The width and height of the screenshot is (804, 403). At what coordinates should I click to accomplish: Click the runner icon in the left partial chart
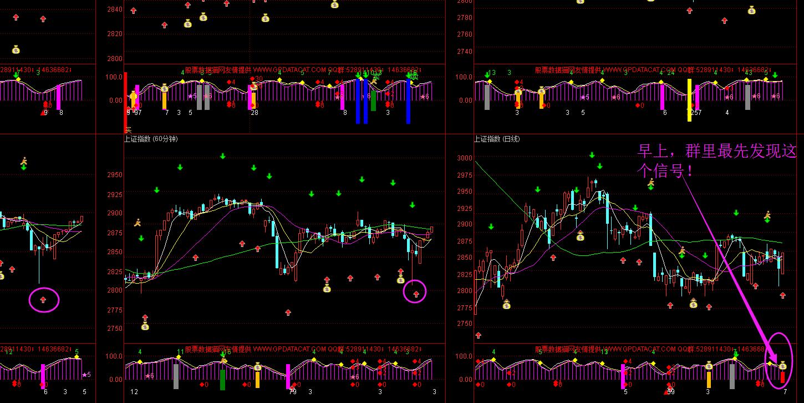coord(24,162)
